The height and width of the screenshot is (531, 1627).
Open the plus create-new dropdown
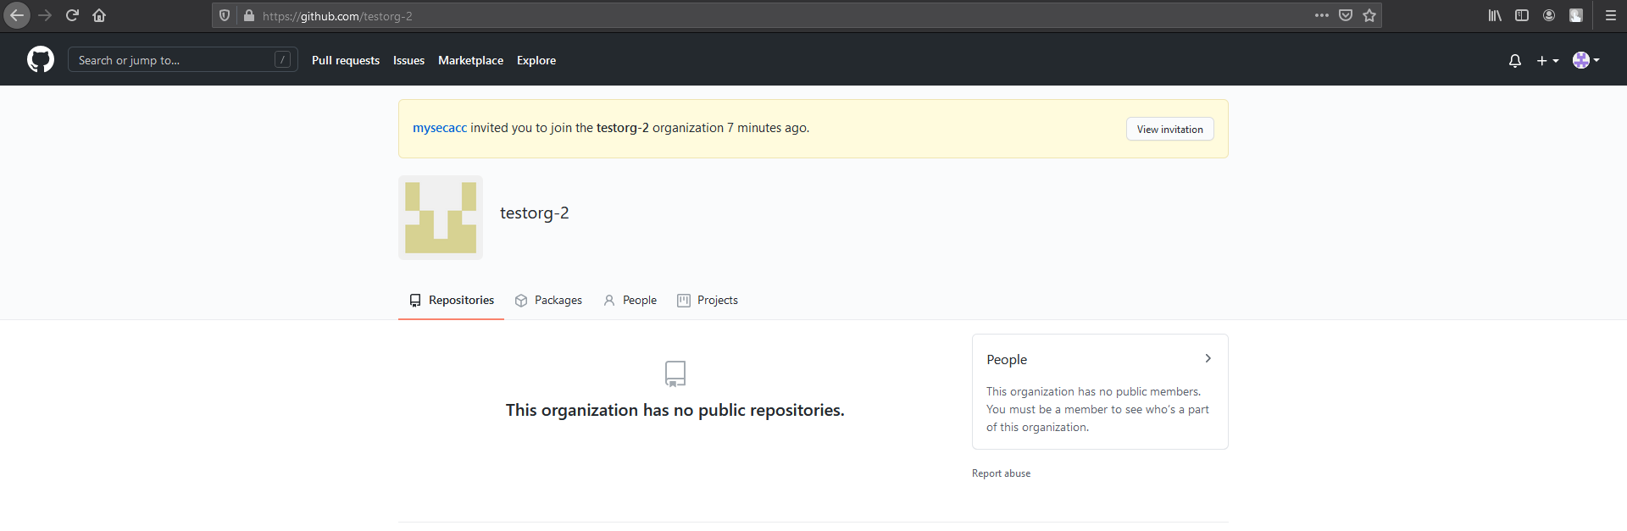1547,60
